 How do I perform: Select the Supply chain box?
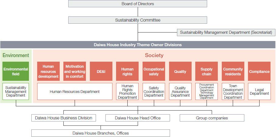point(207,71)
